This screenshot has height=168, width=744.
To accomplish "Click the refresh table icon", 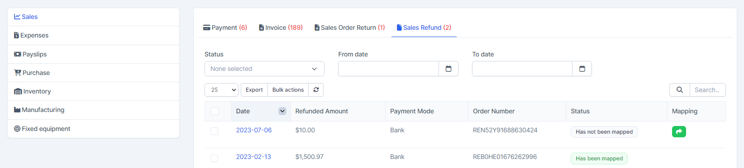I will tap(316, 90).
